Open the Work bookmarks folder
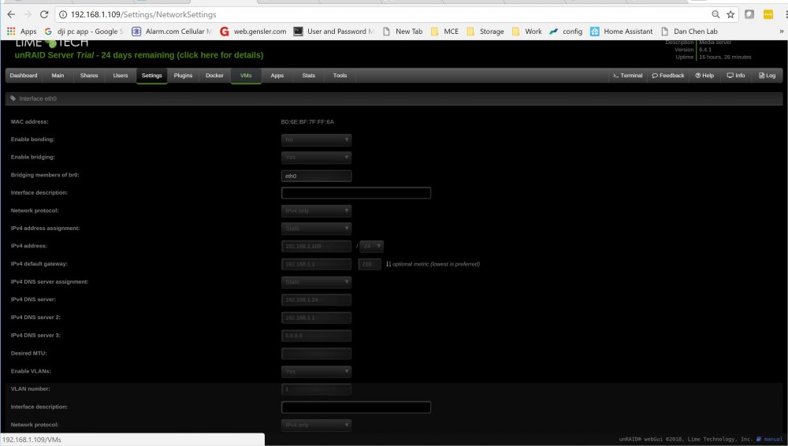This screenshot has width=788, height=446. pos(526,32)
